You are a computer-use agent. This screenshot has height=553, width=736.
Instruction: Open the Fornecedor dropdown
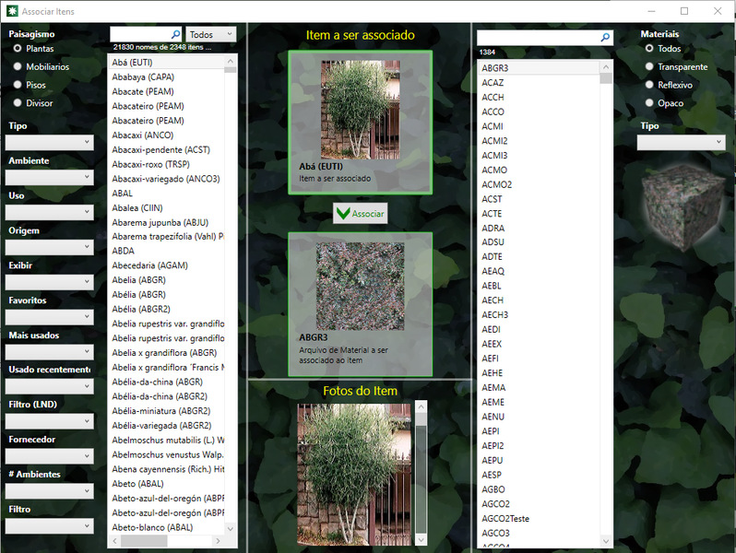(x=50, y=456)
